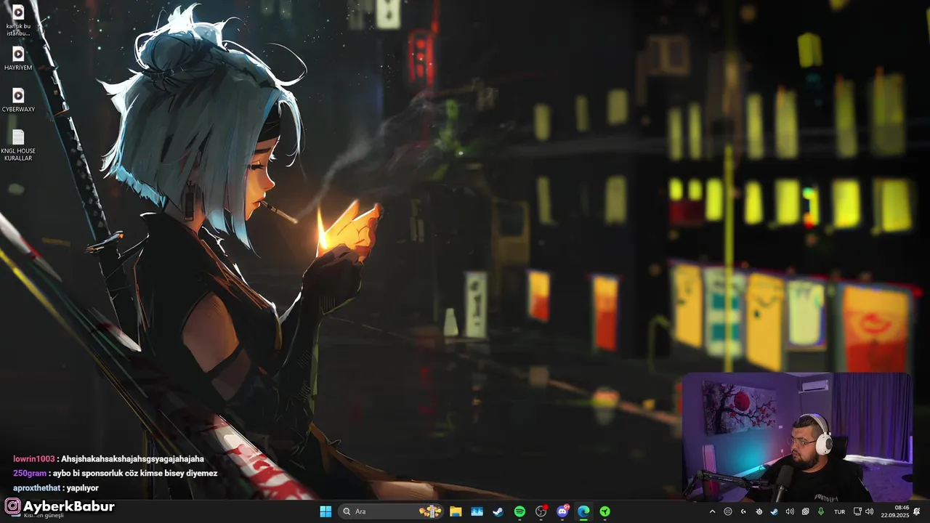
Task: Open the network status tray icon
Action: coord(857,511)
